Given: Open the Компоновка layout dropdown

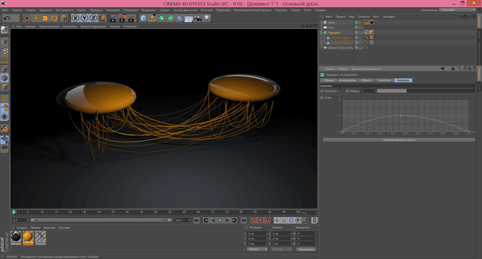Looking at the screenshot, I should [458, 10].
